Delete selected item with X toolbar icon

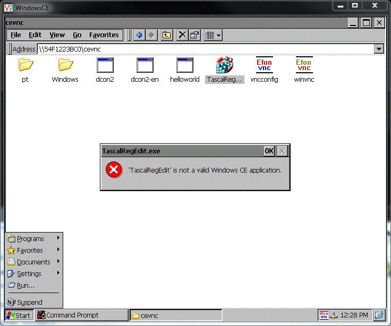click(182, 35)
